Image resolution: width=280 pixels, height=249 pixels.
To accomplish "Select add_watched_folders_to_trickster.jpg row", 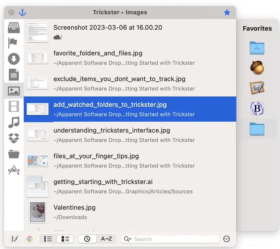I will [130, 109].
